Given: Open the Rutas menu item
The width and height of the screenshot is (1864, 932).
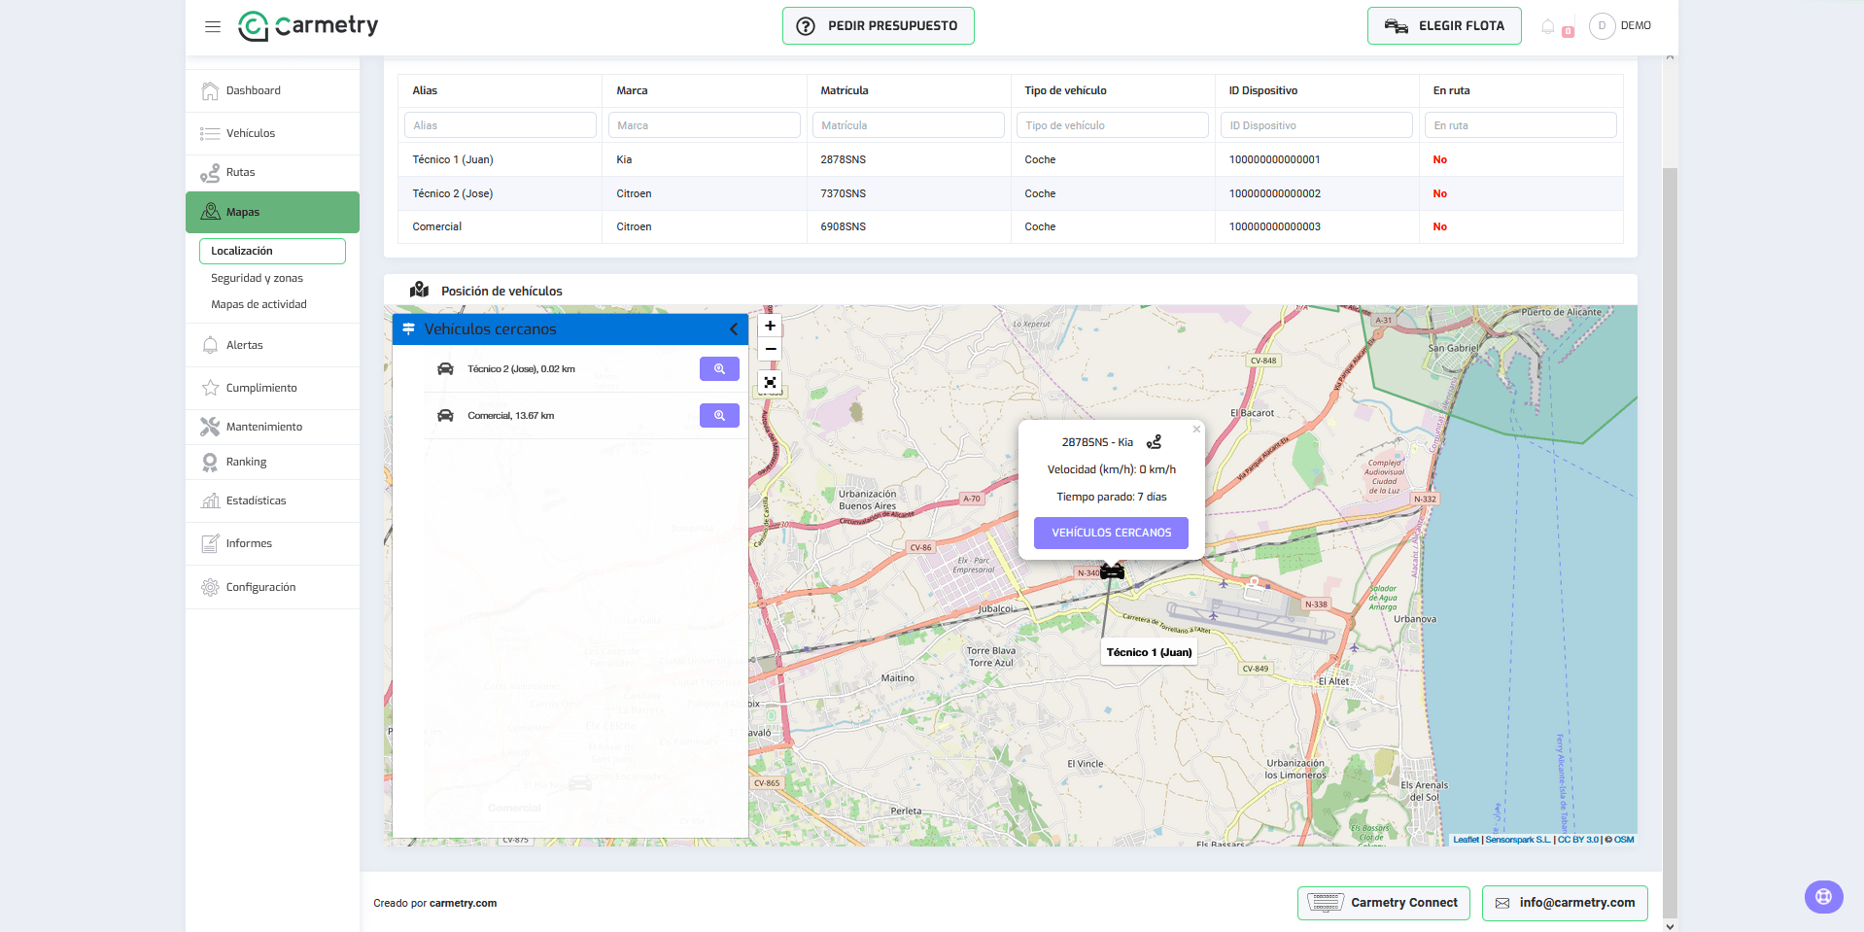Looking at the screenshot, I should (x=272, y=173).
